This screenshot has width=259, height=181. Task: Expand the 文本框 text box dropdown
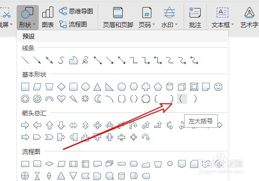tap(223, 18)
